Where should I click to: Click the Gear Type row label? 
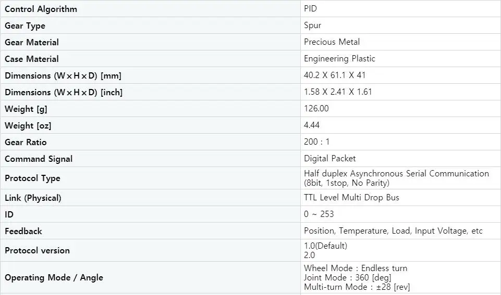(x=25, y=25)
